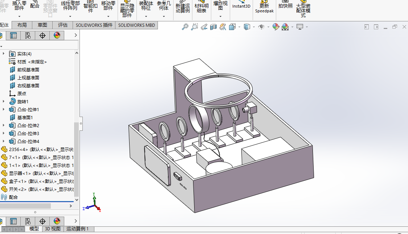The width and height of the screenshot is (408, 234).
Task: Activate the Section View tool
Action: click(x=213, y=27)
